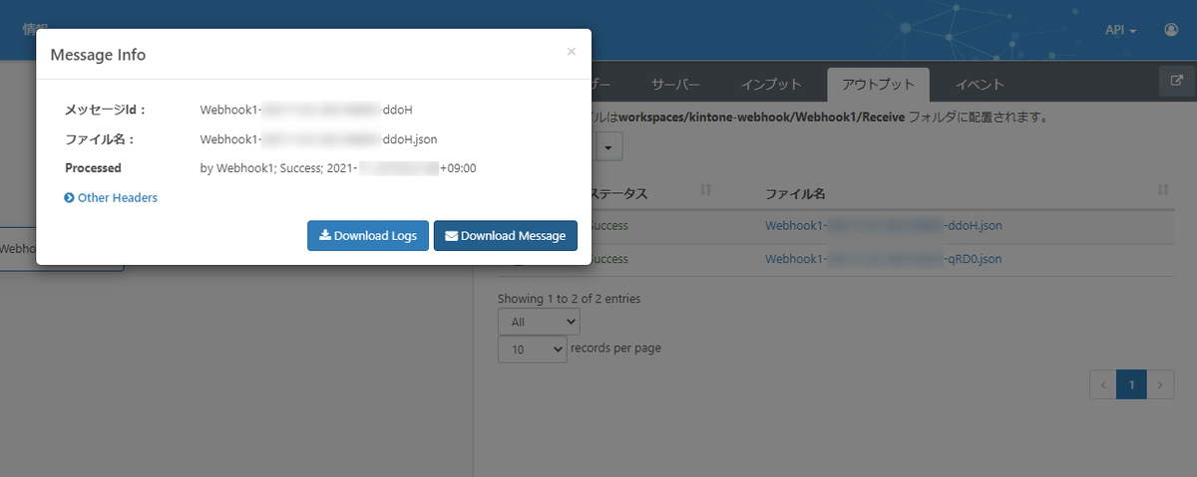The width and height of the screenshot is (1197, 477).
Task: Click the ファイル名 label in dialog
Action: (100, 139)
